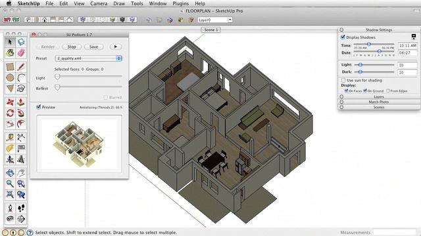
Task: Select the arrow Select tool
Action: point(11,42)
